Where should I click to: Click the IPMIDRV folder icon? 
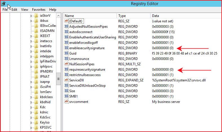(36, 71)
